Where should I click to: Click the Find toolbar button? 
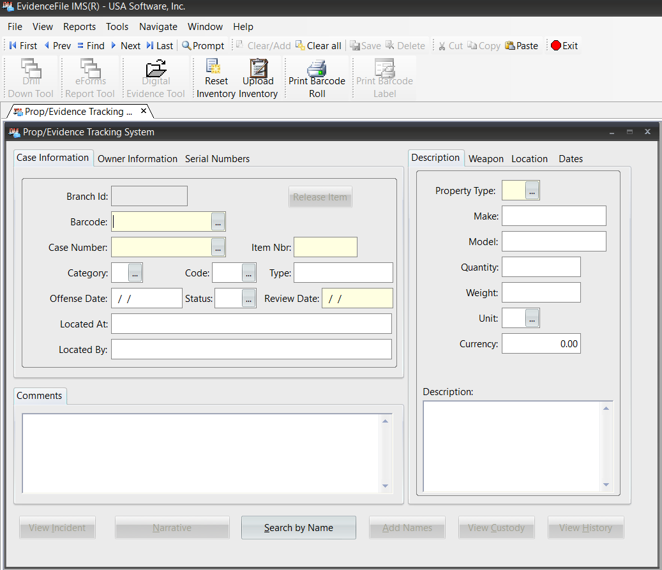tap(91, 45)
